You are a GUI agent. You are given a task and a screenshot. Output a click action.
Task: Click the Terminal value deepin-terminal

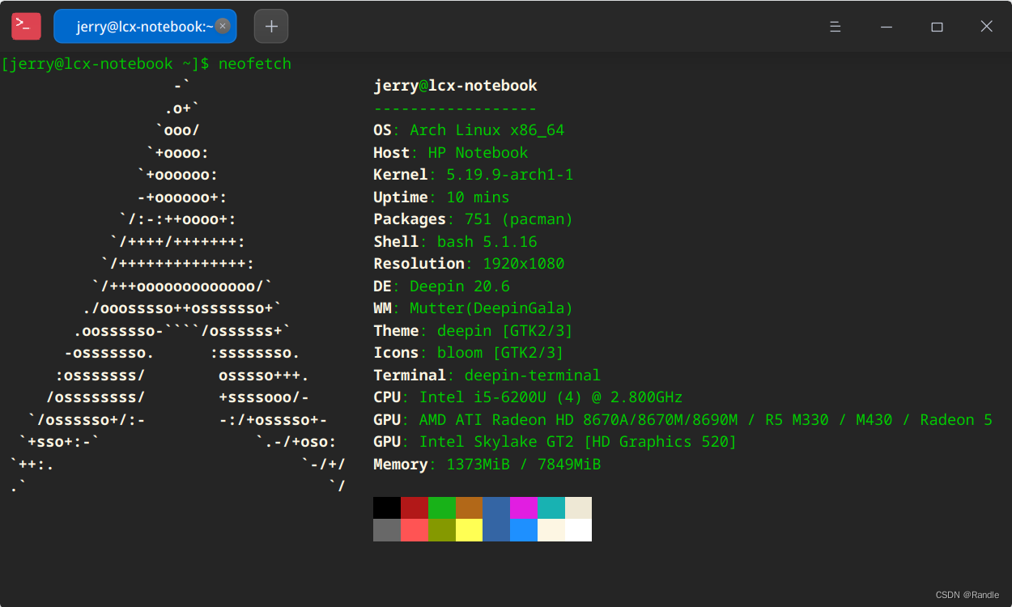tap(533, 376)
